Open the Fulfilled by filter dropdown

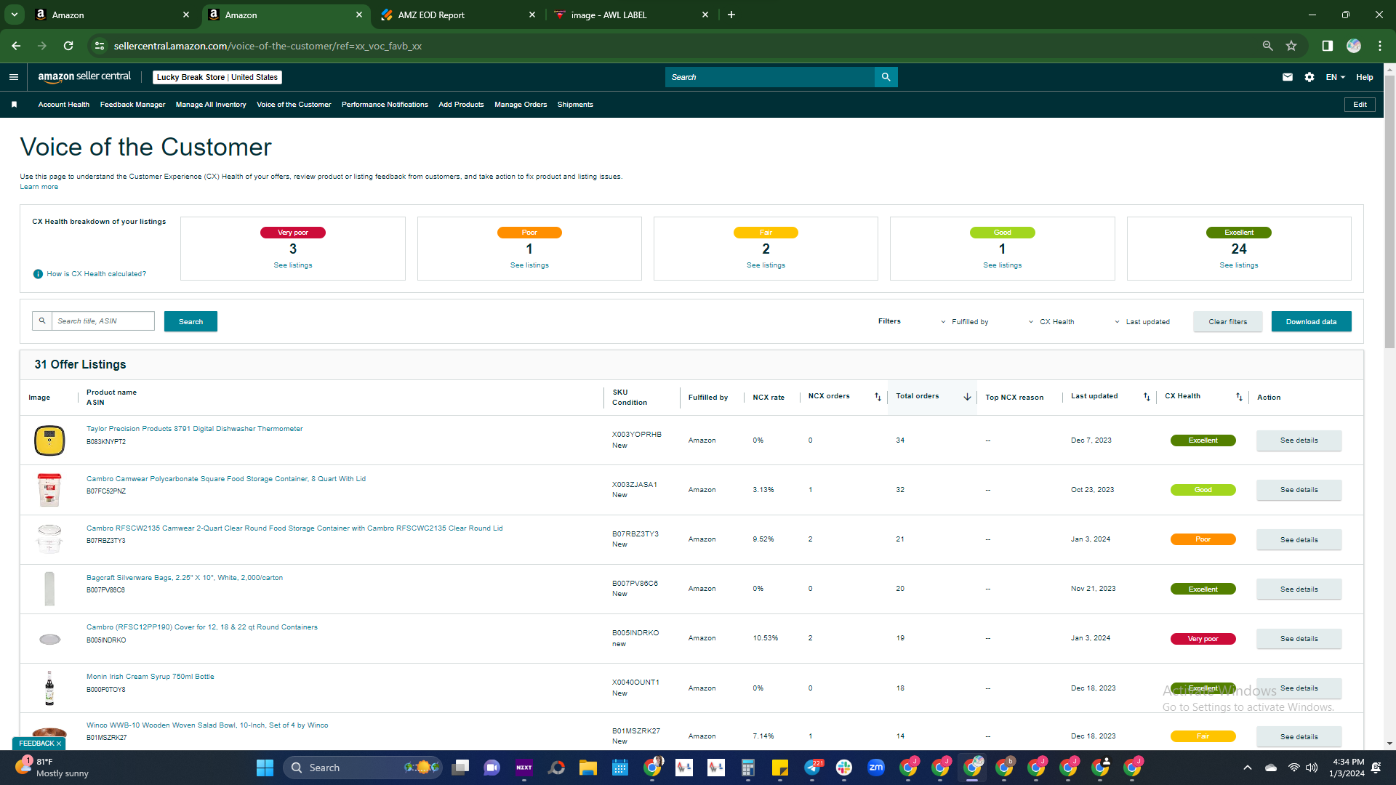[x=965, y=322]
